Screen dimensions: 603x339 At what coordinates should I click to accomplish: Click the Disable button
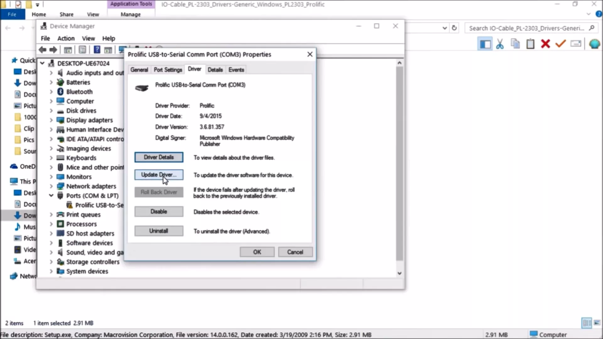click(x=159, y=212)
